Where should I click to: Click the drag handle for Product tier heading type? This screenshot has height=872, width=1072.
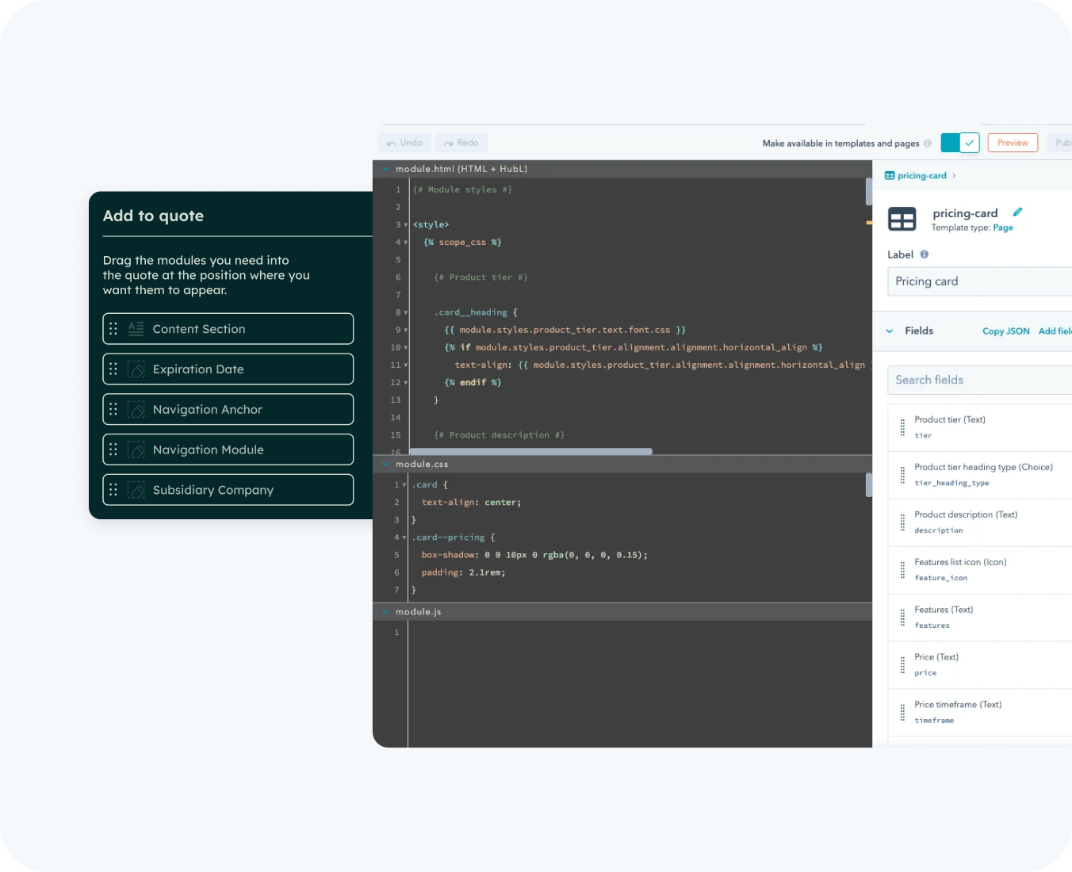click(902, 476)
